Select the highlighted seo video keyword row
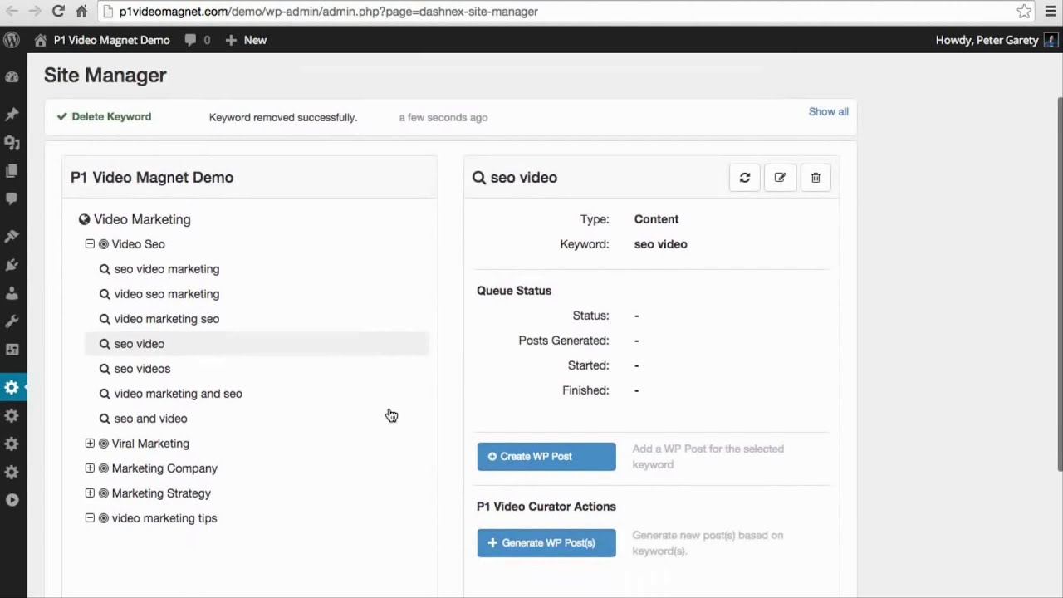Viewport: 1063px width, 598px height. pos(257,344)
